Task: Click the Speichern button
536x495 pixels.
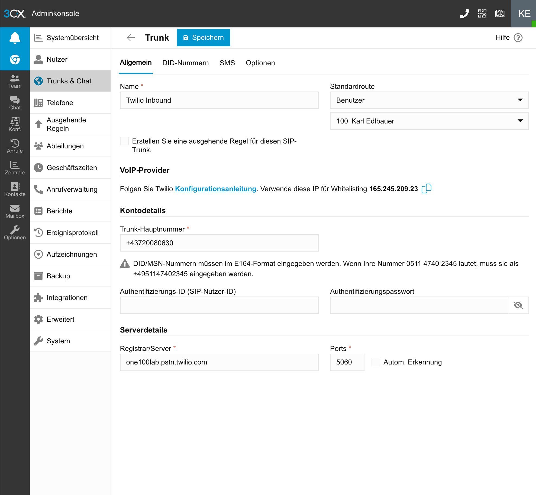Action: tap(203, 38)
